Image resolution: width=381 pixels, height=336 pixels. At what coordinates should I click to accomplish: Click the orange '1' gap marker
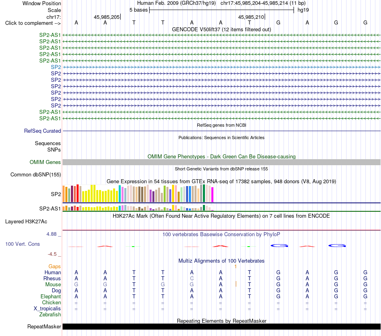[x=235, y=267]
